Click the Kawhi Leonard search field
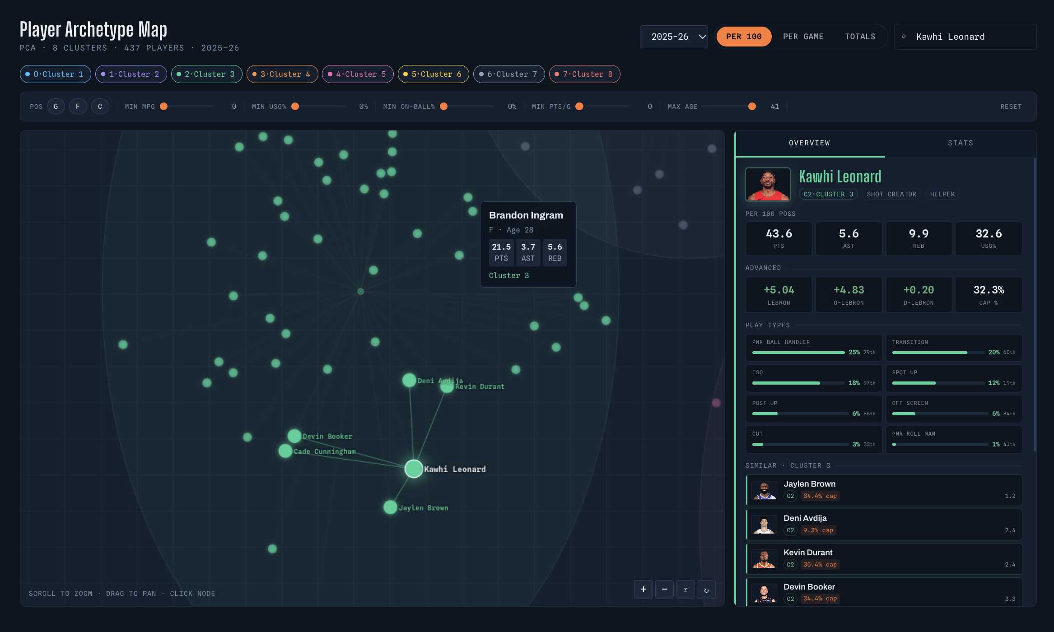The image size is (1054, 632). click(x=965, y=37)
